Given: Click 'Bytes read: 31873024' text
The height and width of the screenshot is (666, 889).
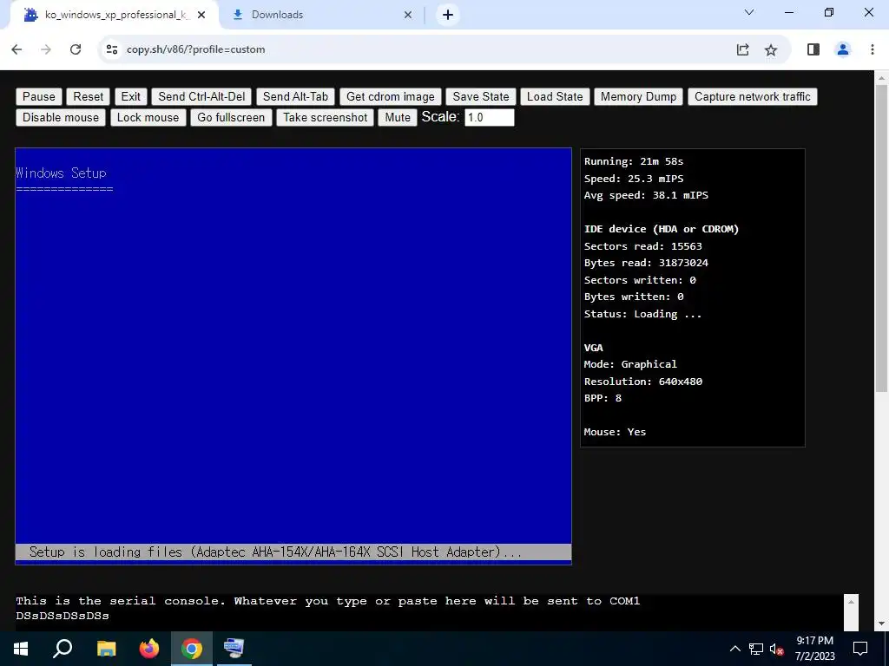Looking at the screenshot, I should (x=646, y=263).
